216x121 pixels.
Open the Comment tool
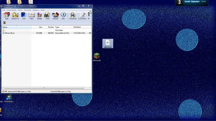click(82, 16)
